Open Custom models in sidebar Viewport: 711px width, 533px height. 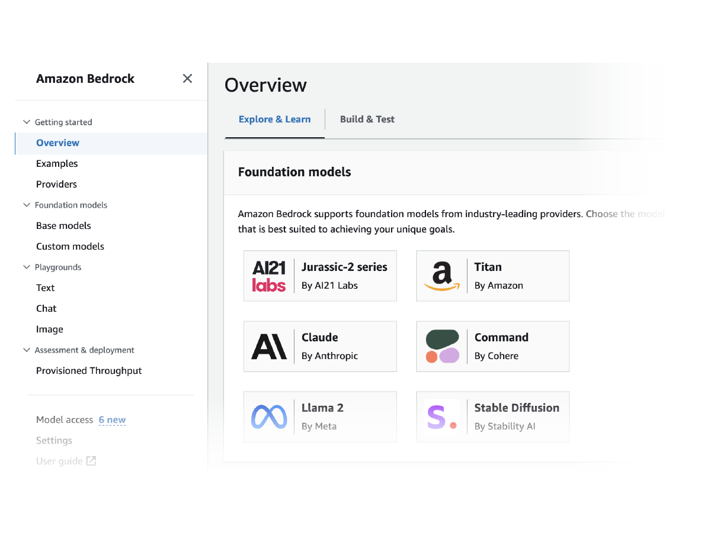tap(70, 246)
